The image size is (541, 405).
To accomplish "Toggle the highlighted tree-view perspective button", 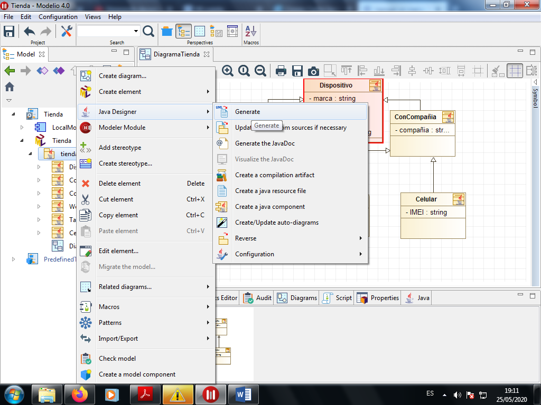I will coord(183,31).
